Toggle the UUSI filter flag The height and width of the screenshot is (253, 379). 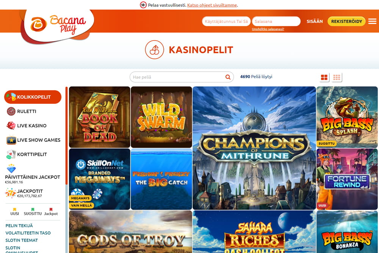click(14, 212)
